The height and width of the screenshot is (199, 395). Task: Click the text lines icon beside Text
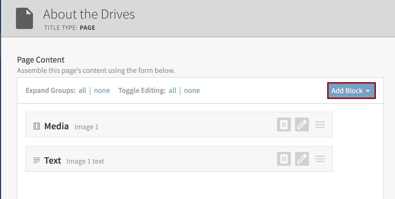point(36,160)
